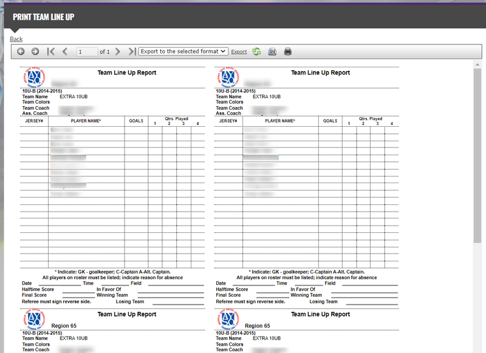Open the print dialog via the printer icon

point(287,52)
